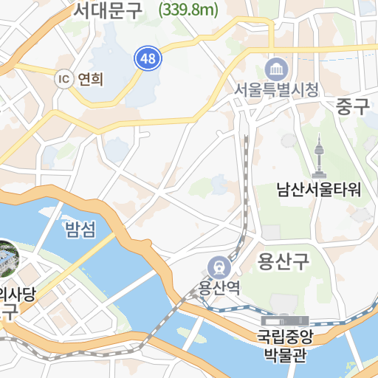Viewport: 378px width, 378px height.
Task: Click the 의사당 label near the thumbnail
Action: click(x=17, y=295)
